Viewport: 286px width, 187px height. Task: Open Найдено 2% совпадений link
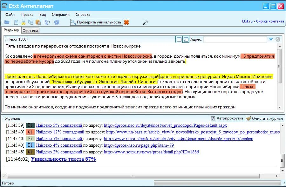click(59, 152)
